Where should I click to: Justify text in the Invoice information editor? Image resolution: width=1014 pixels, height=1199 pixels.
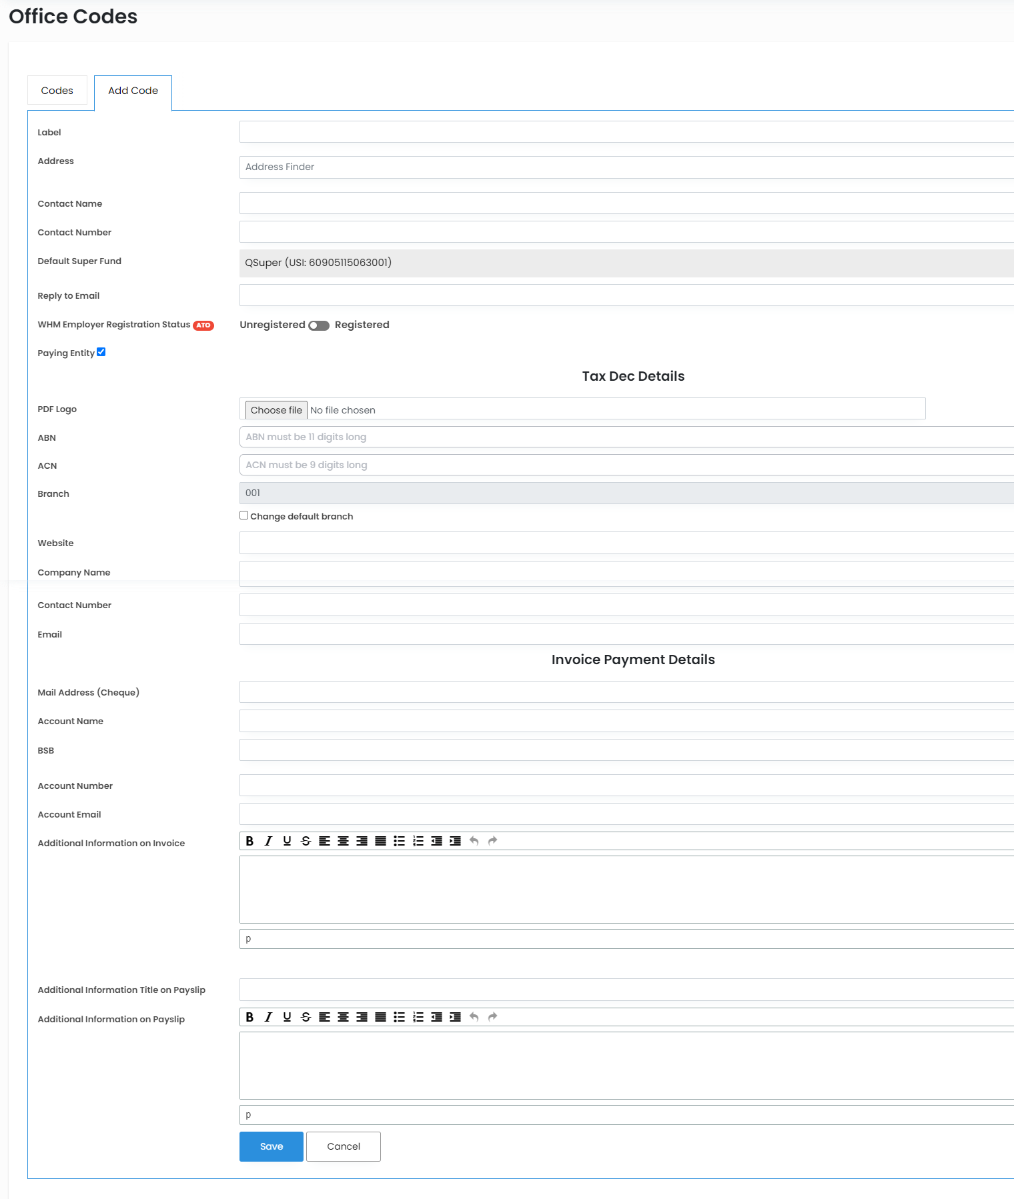[x=380, y=841]
